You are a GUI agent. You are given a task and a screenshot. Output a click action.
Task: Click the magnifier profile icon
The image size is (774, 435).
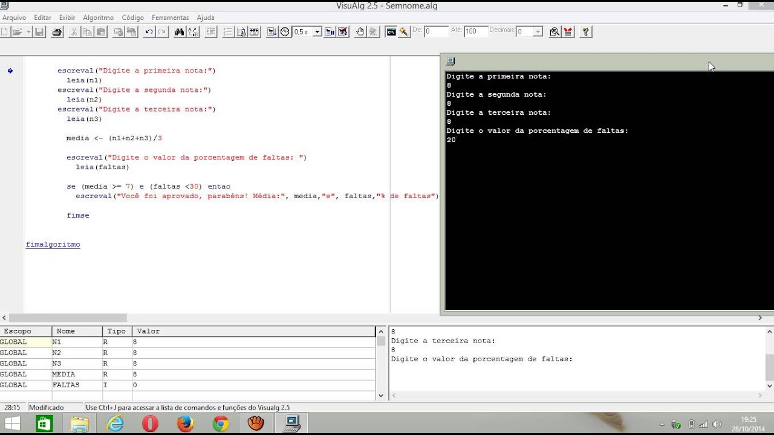(x=554, y=31)
